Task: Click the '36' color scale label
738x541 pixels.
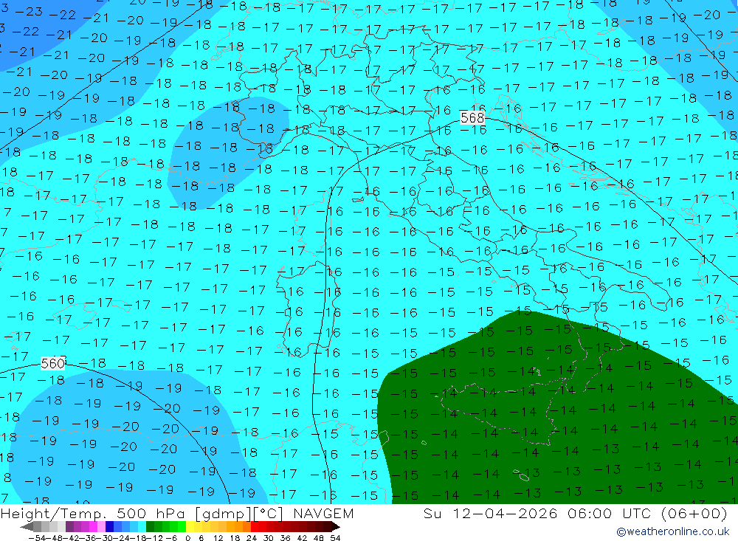Action: pyautogui.click(x=285, y=538)
